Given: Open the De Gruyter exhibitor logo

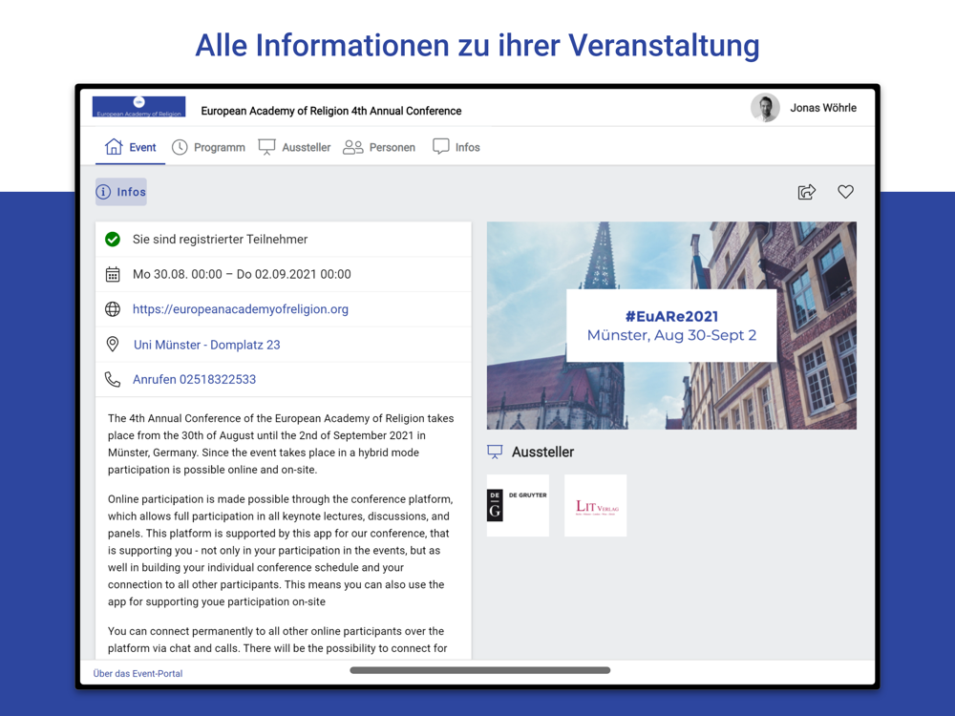Looking at the screenshot, I should [518, 505].
